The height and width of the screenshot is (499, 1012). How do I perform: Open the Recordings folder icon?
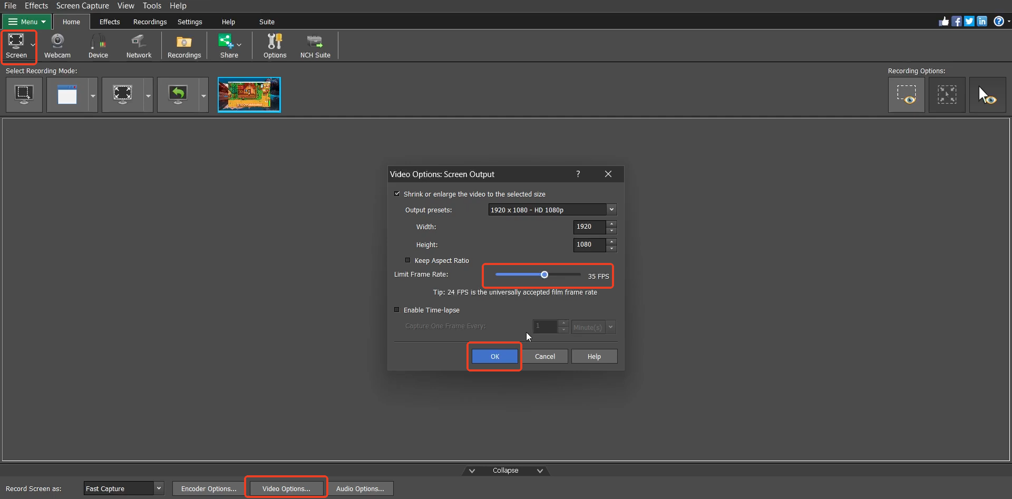tap(184, 46)
